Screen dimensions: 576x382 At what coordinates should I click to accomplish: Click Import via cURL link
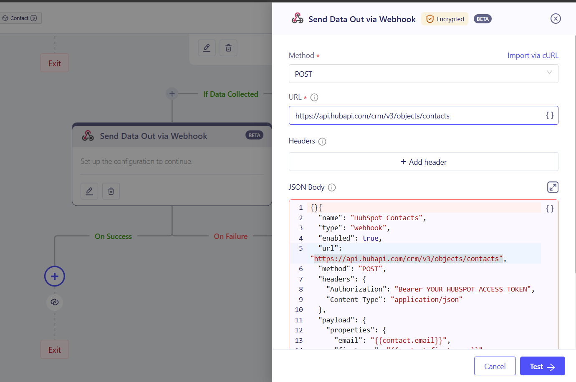pyautogui.click(x=533, y=55)
